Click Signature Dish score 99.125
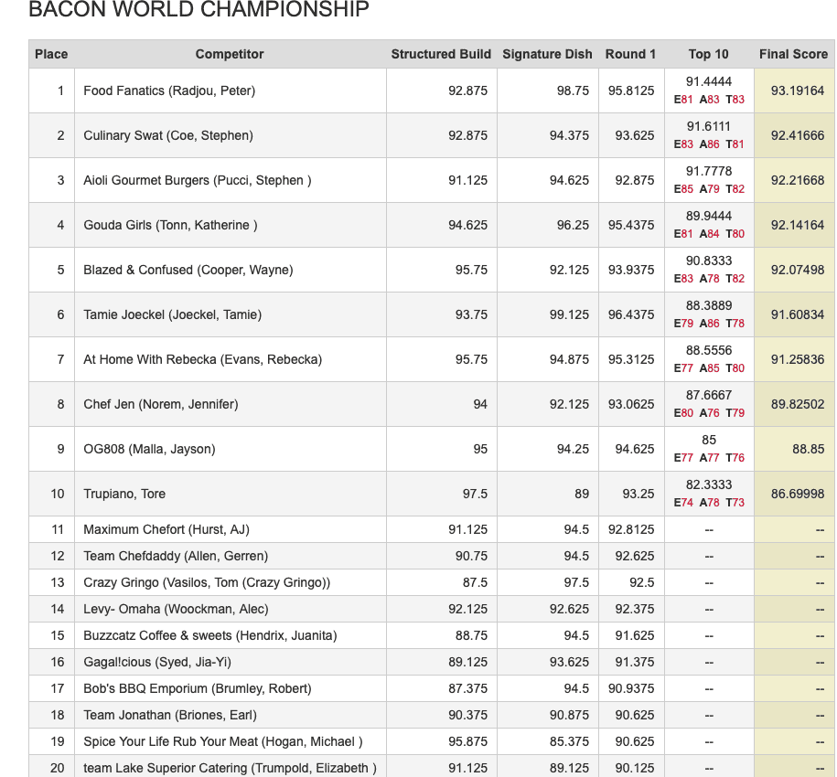837x777 pixels. [x=569, y=314]
